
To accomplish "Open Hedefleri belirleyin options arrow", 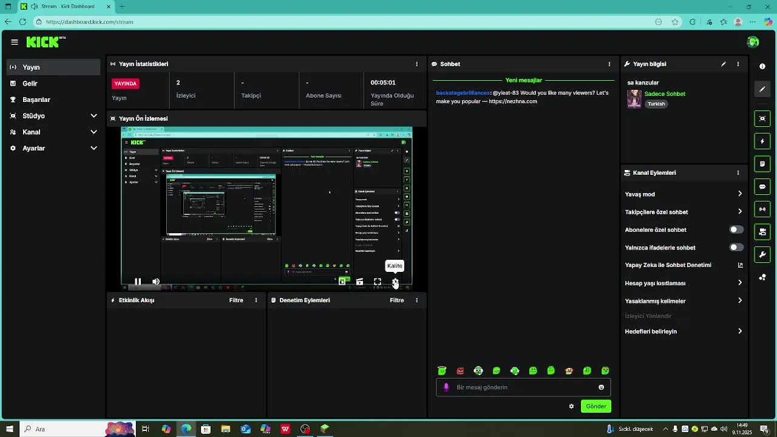I will (x=740, y=331).
